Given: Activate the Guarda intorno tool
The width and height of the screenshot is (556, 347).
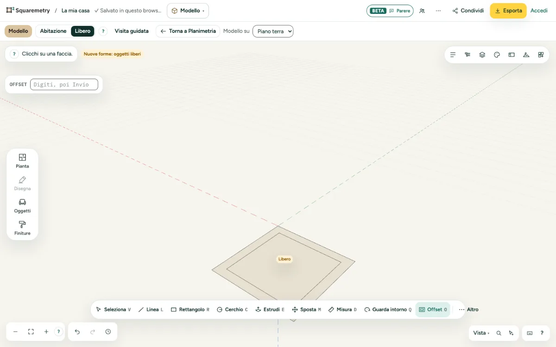Looking at the screenshot, I should coord(388,310).
